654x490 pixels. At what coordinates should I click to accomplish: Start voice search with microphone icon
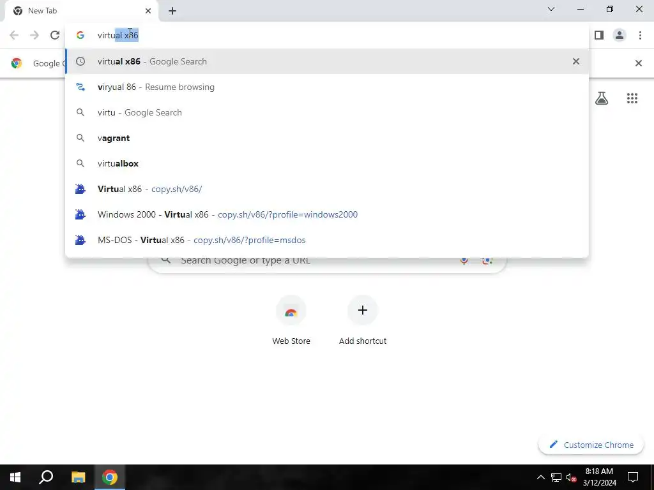click(x=464, y=261)
